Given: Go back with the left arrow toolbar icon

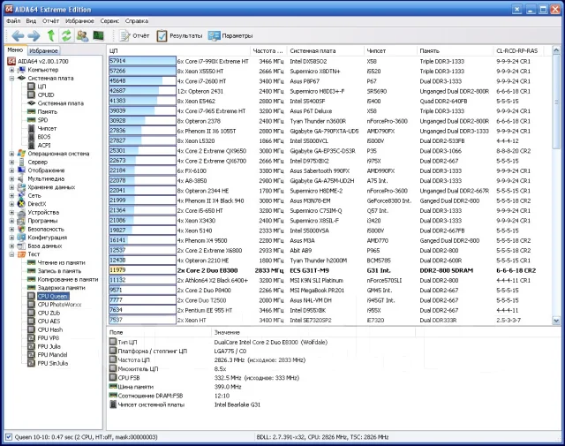Looking at the screenshot, I should click(x=18, y=35).
